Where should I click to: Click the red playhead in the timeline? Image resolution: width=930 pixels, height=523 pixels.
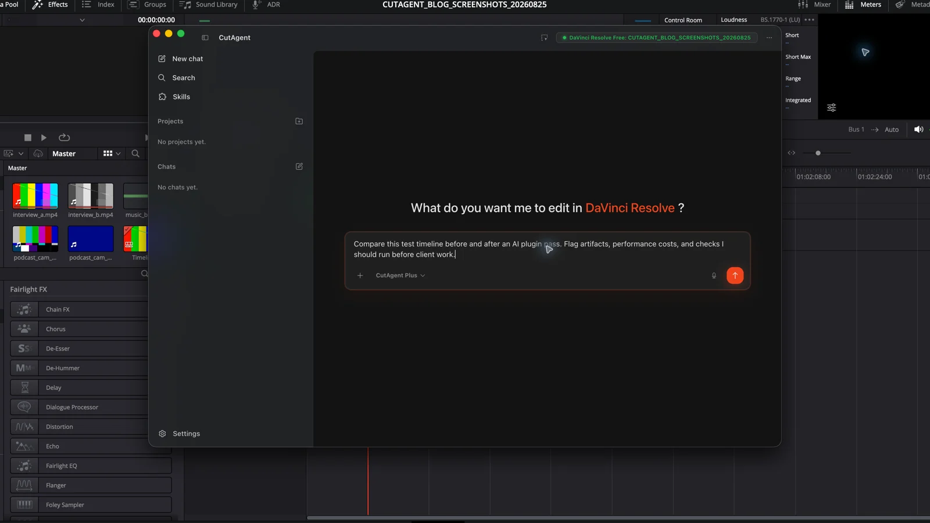(x=368, y=481)
